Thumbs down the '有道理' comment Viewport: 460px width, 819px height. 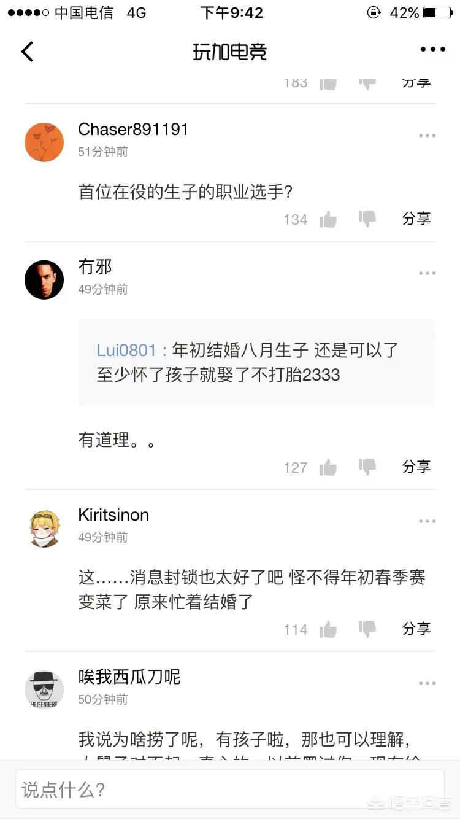tap(367, 467)
